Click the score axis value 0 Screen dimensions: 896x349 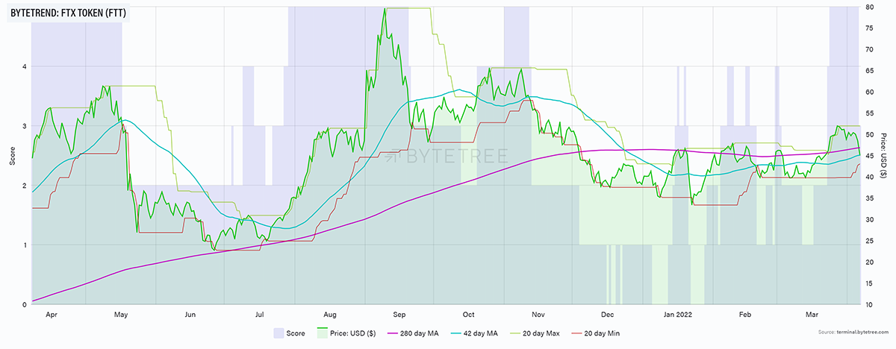click(25, 304)
